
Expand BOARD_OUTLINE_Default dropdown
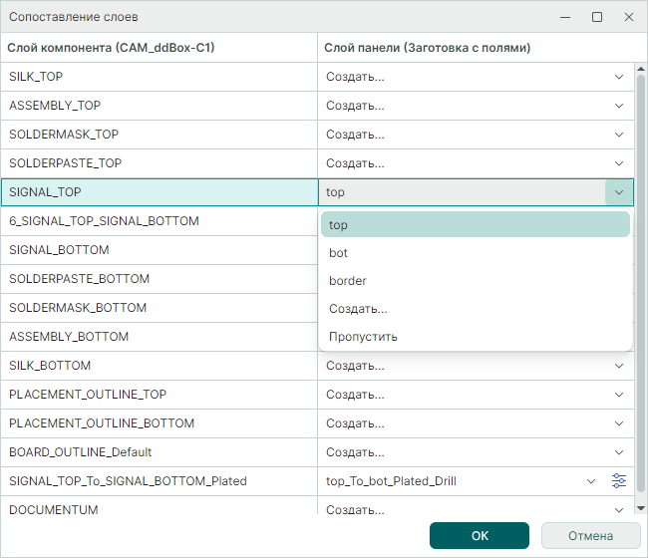[619, 452]
